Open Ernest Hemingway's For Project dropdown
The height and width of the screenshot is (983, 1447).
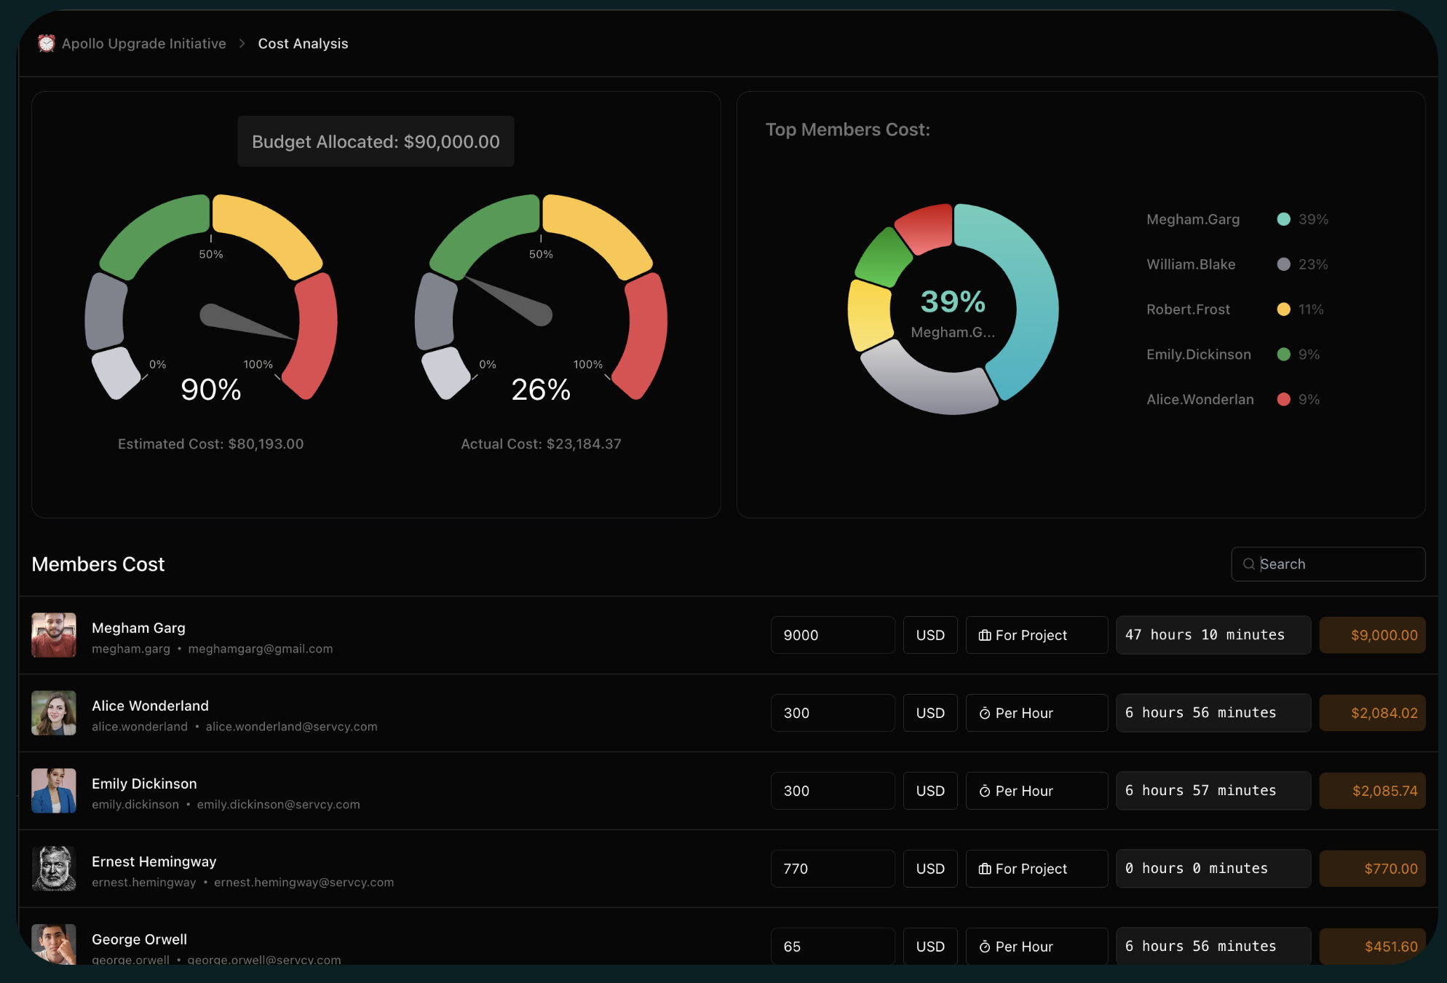[1036, 869]
